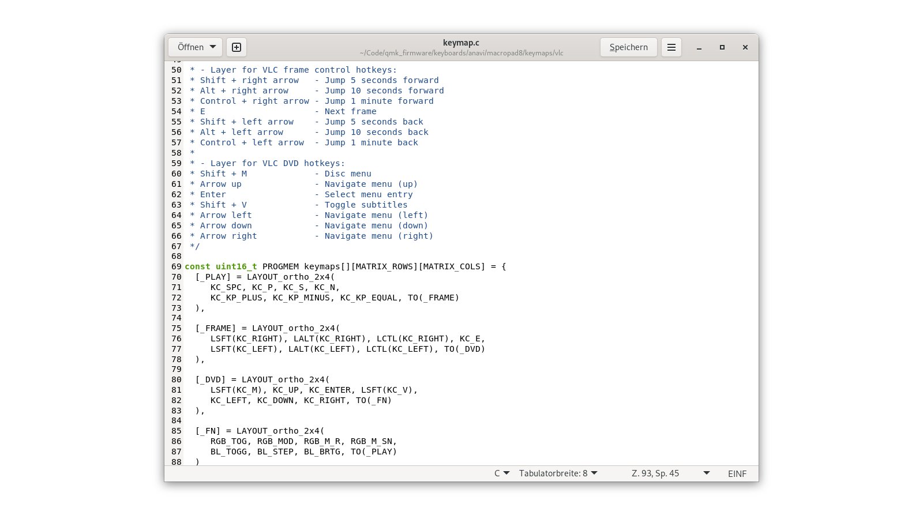Image resolution: width=923 pixels, height=519 pixels.
Task: Click line number 69 in the gutter
Action: click(x=176, y=266)
